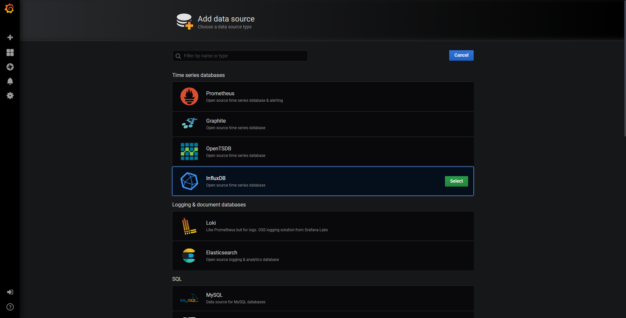This screenshot has height=318, width=626.
Task: Click the page's vertical scrollbar
Action: (x=624, y=68)
